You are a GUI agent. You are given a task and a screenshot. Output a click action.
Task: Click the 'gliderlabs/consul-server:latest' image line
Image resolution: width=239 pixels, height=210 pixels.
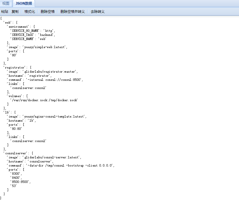[44, 157]
